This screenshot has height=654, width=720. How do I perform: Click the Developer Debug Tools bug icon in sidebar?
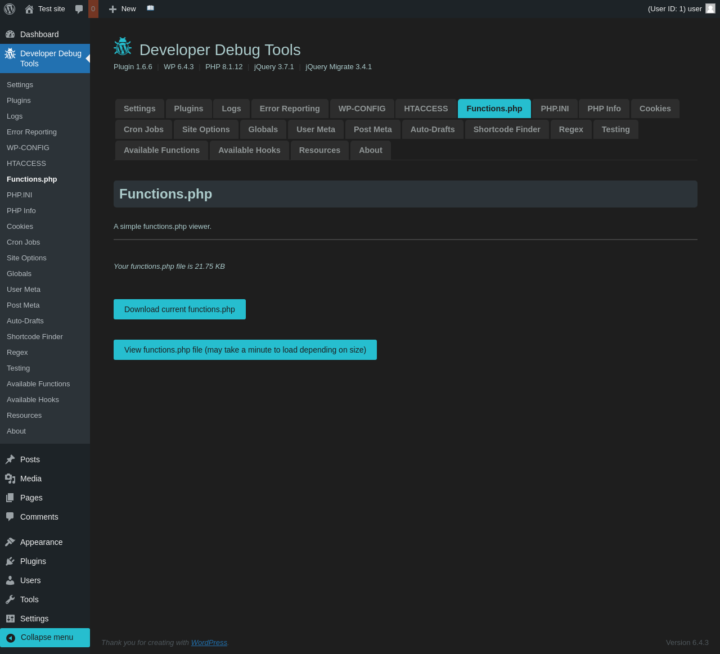10,54
